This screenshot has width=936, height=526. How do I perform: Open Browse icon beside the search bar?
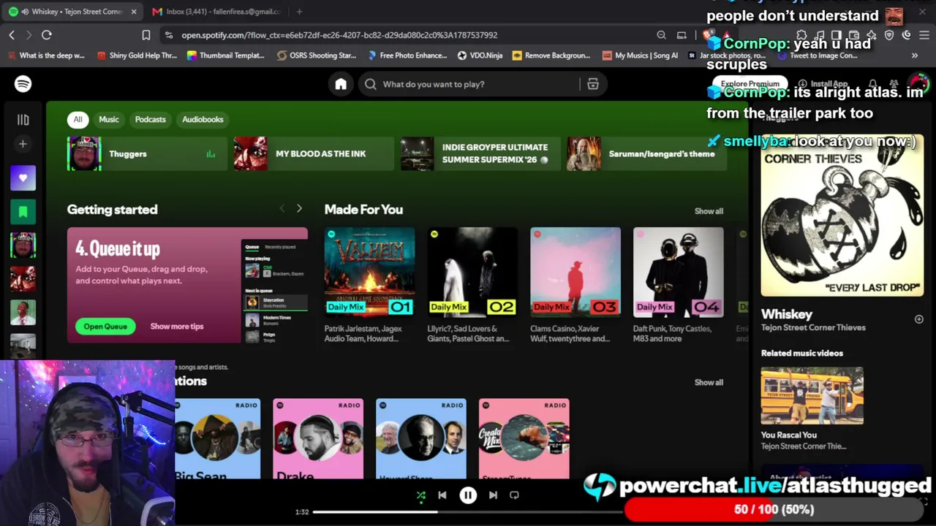[x=593, y=84]
